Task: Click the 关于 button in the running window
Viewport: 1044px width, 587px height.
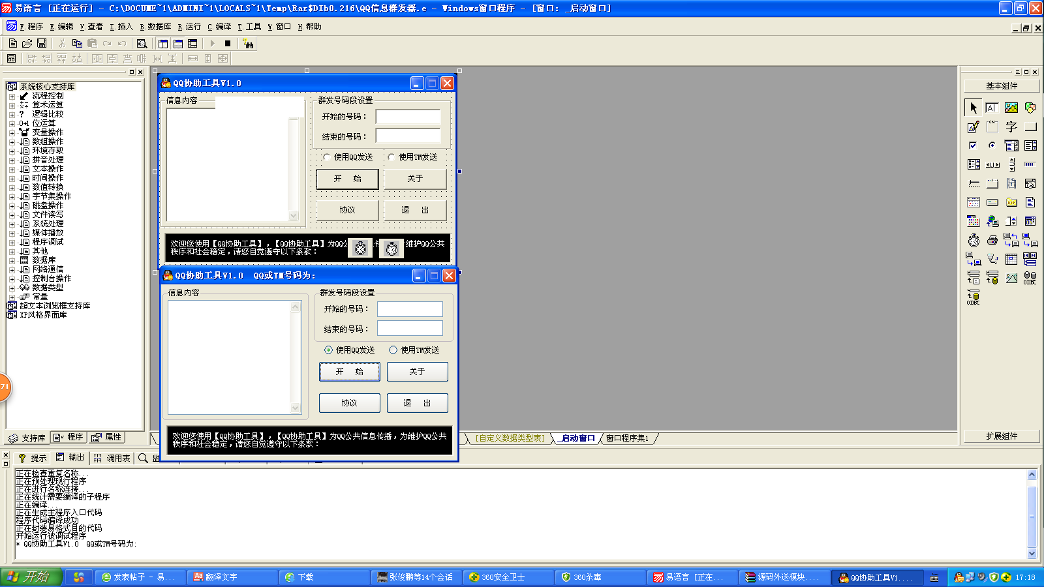Action: tap(418, 372)
